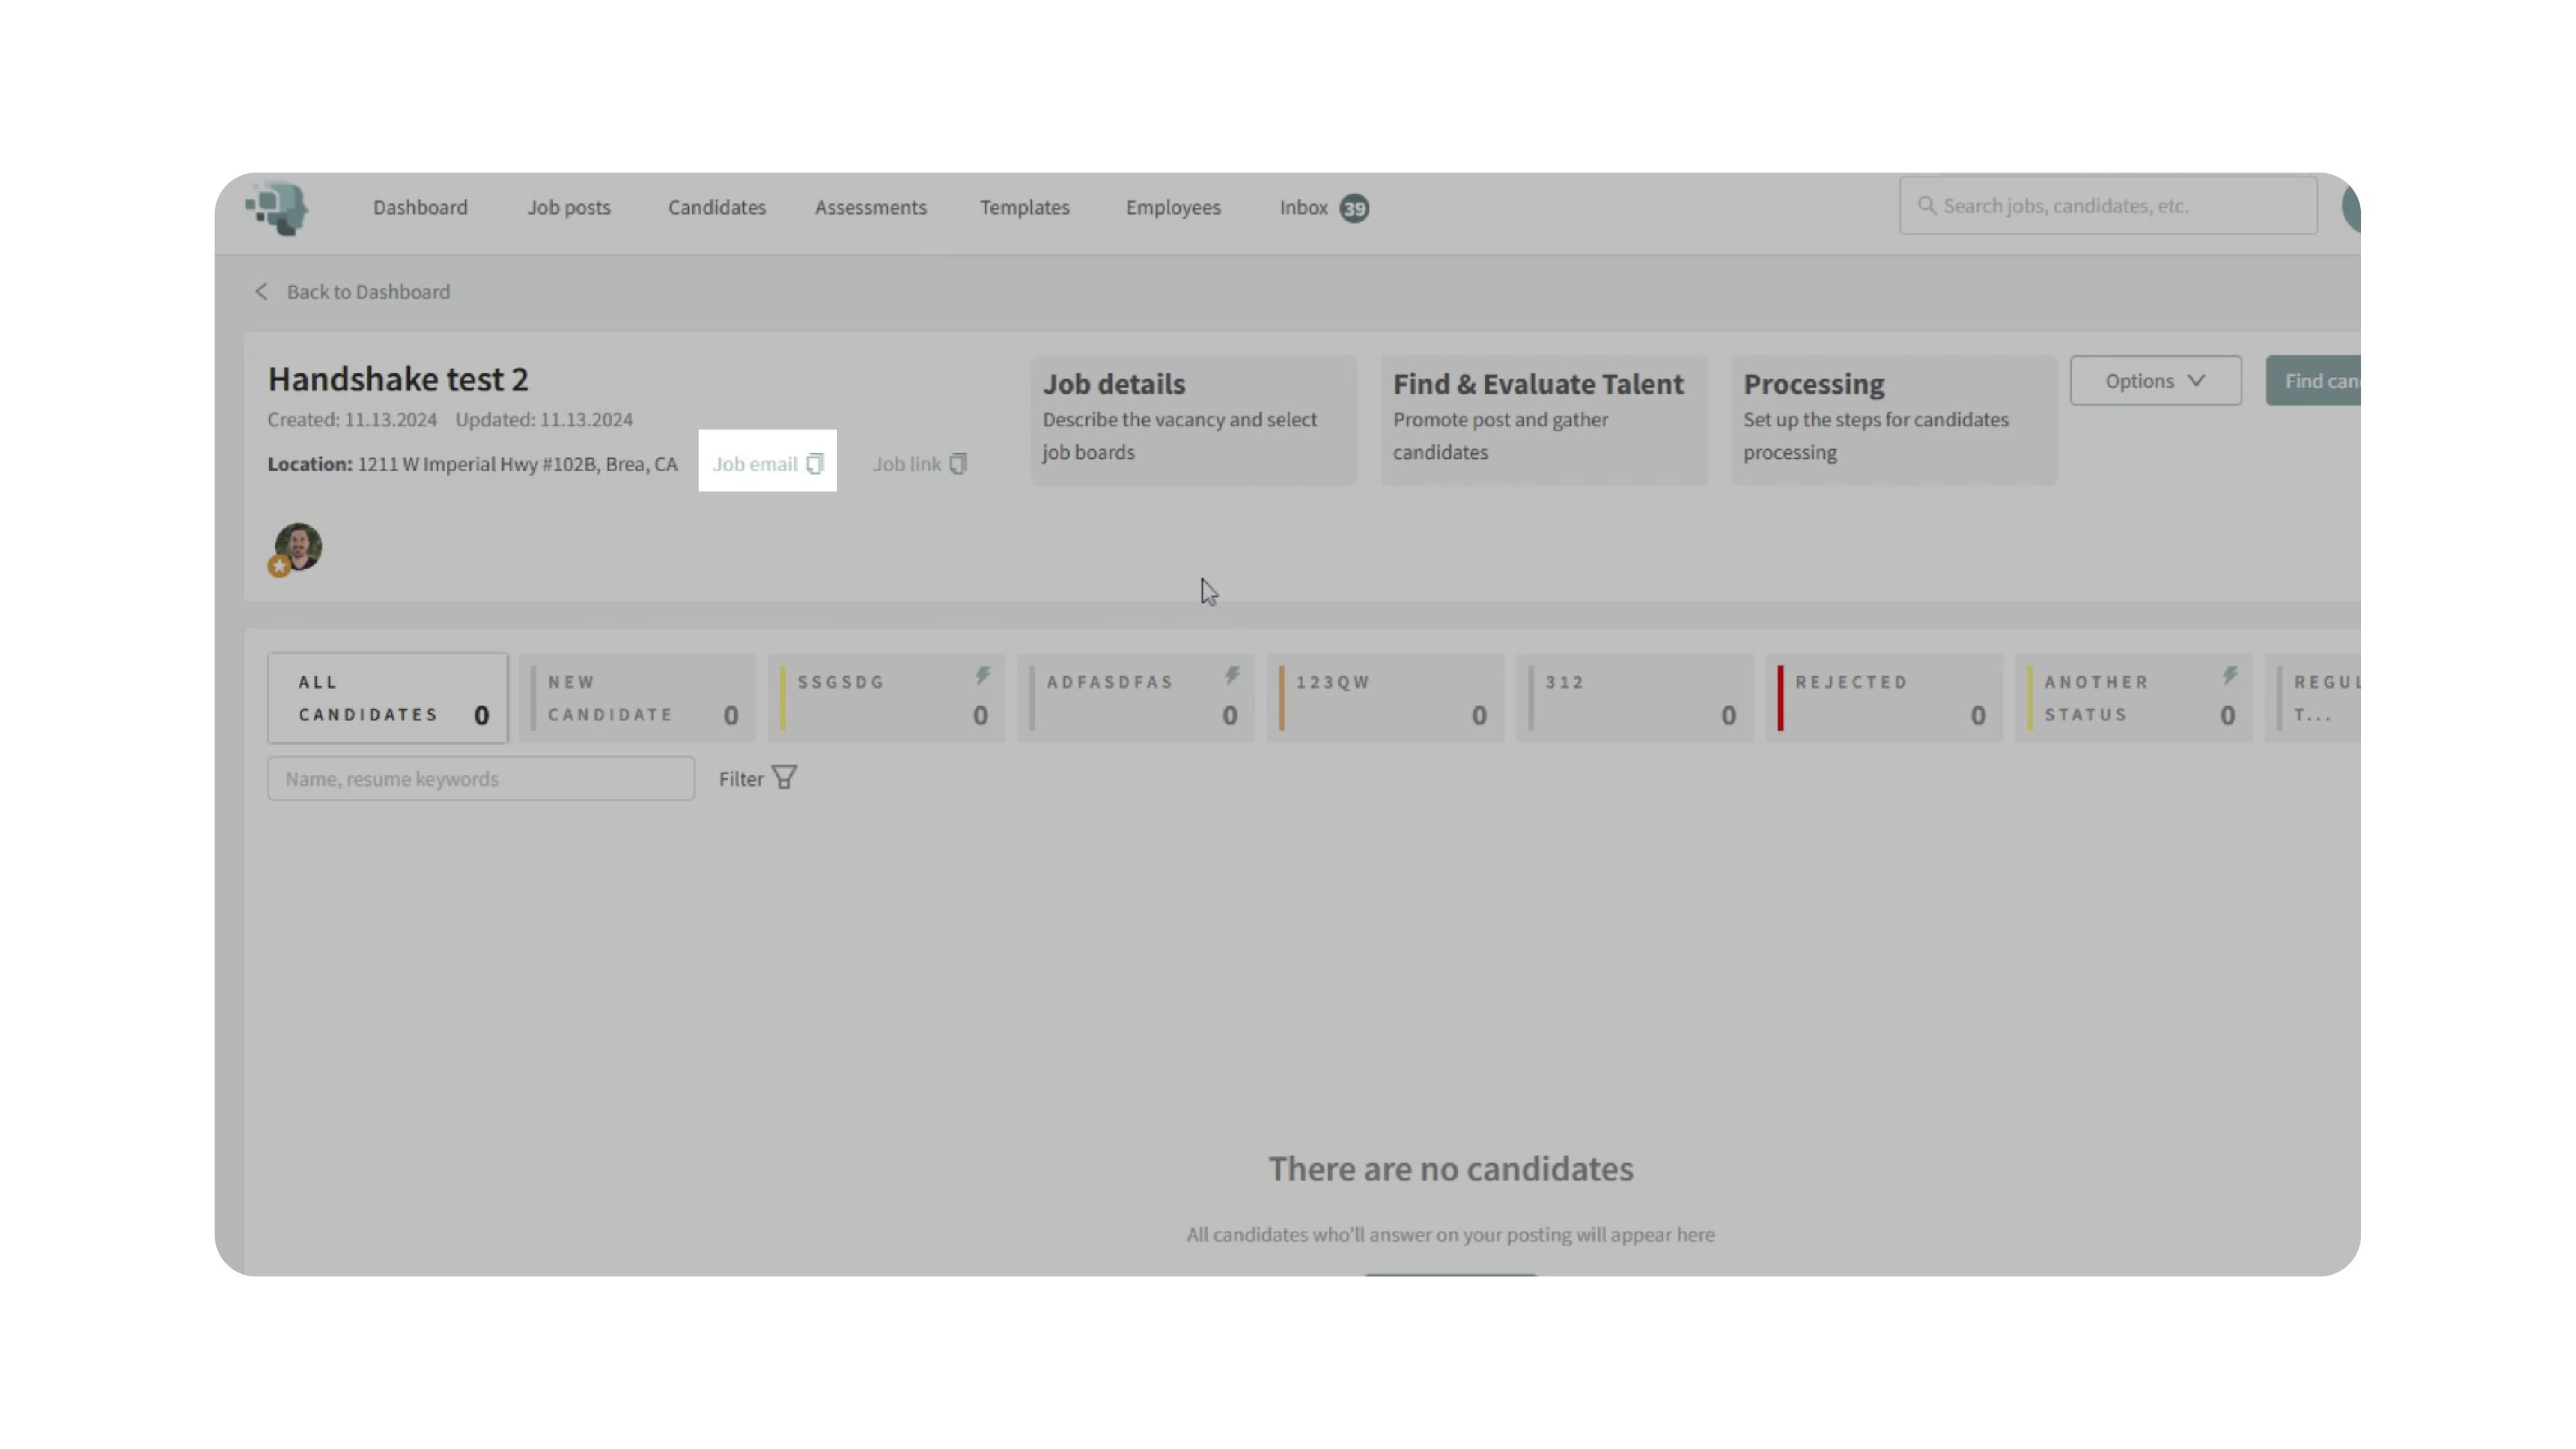Open the Job posts menu
The image size is (2576, 1449).
pyautogui.click(x=569, y=208)
